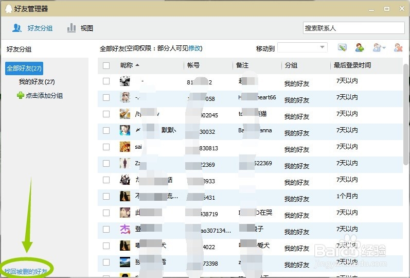This screenshot has width=410, height=278.
Task: Sort by 昵称 column header
Action: tap(130, 65)
